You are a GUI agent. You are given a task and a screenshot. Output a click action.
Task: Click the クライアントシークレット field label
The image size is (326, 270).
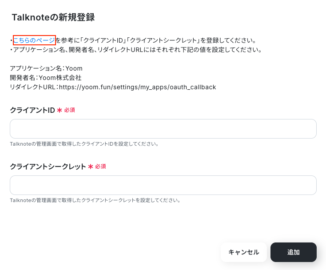click(48, 167)
